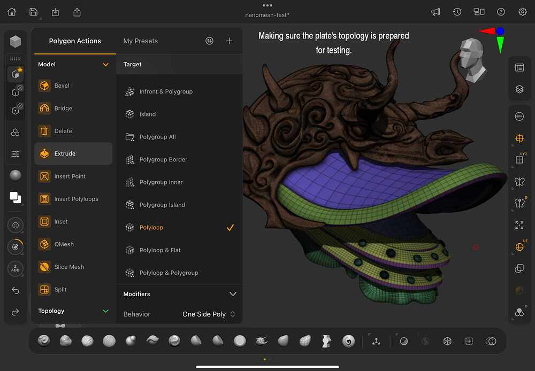Open the import (download tray) icon

click(55, 12)
